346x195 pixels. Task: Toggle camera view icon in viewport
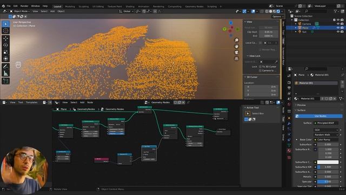point(236,53)
